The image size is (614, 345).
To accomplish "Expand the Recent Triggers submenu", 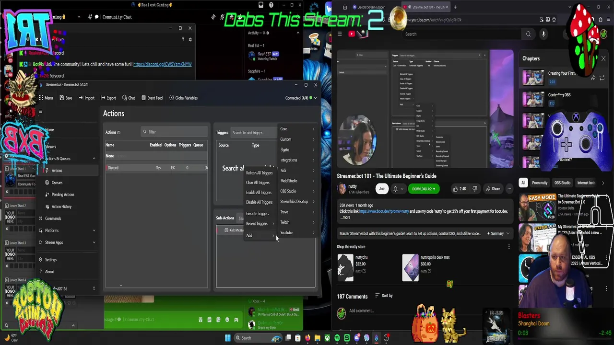I will (x=260, y=224).
